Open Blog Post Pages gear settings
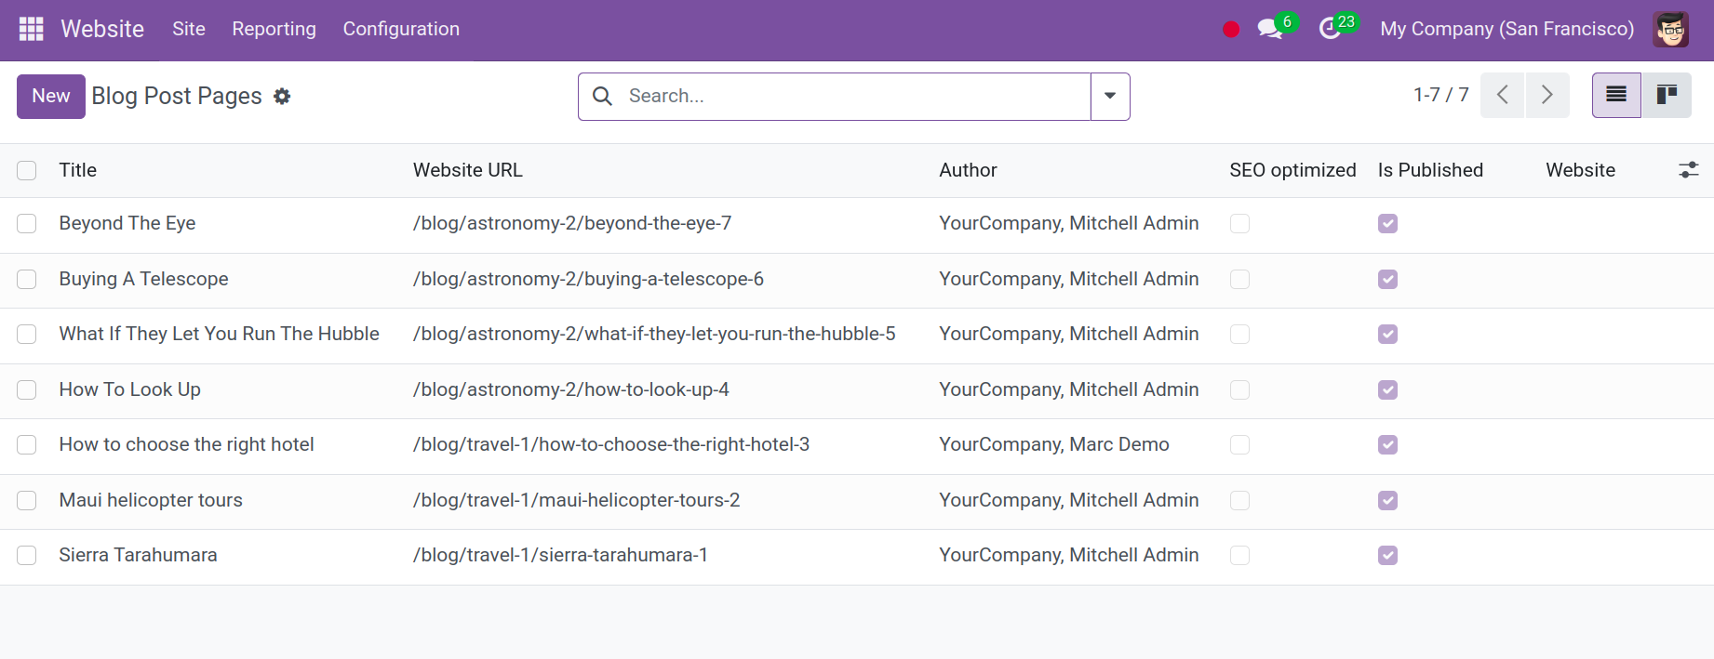The image size is (1714, 659). coord(282,96)
